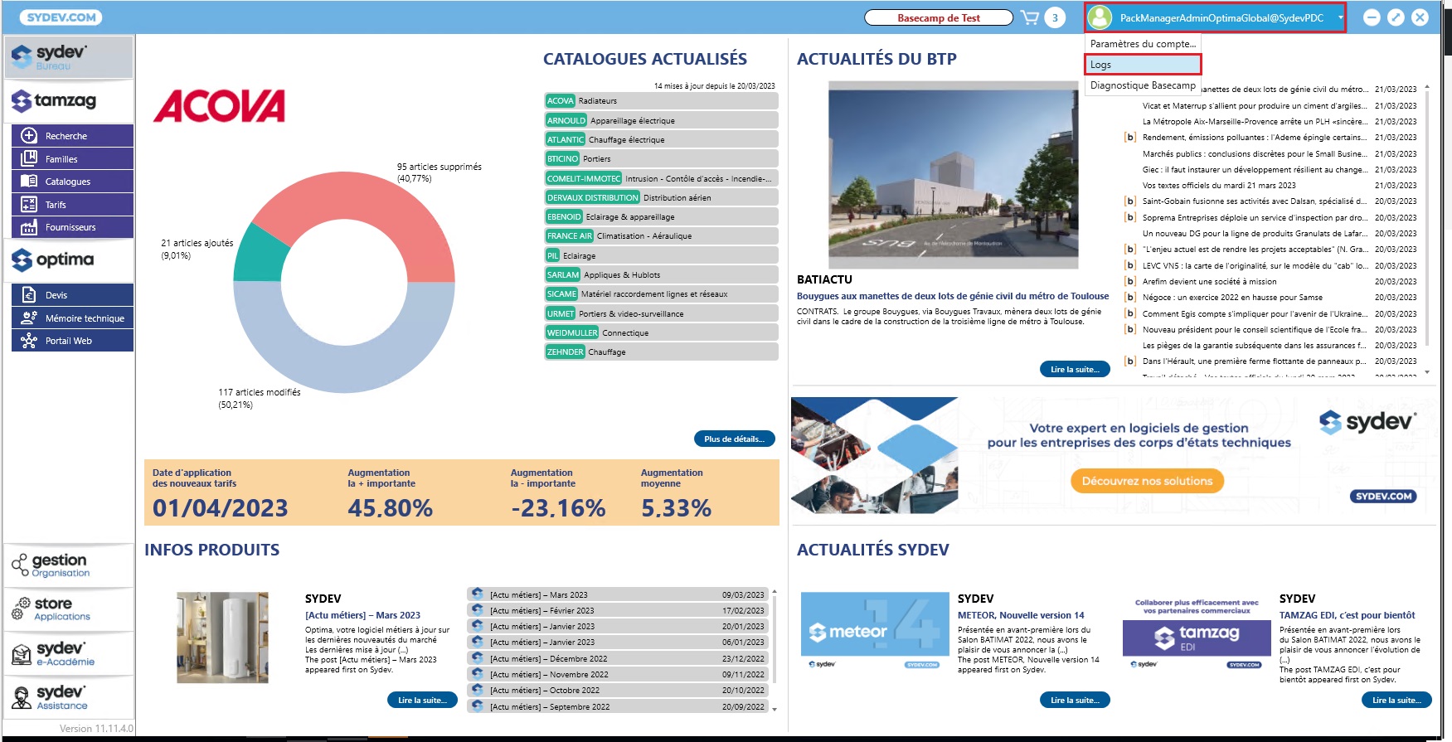Click Lire la suite under TAMZAG EDI
The image size is (1452, 742).
pos(1396,700)
